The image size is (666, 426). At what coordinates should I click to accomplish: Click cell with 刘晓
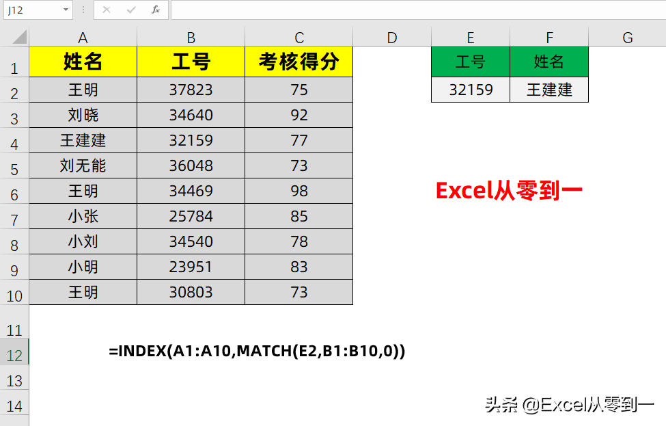coord(83,115)
